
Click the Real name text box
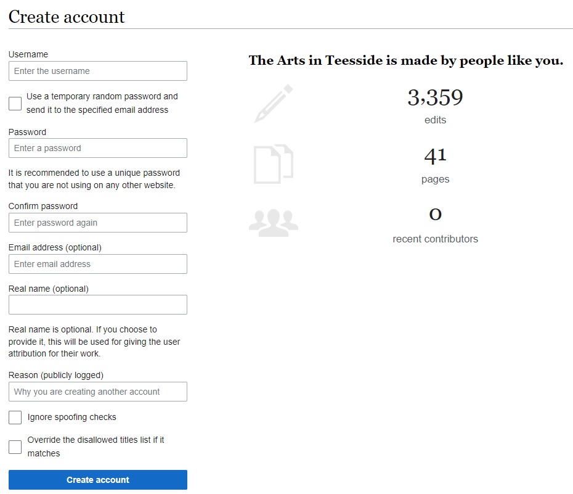tap(98, 305)
